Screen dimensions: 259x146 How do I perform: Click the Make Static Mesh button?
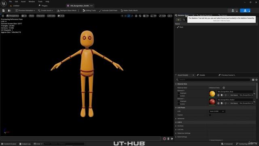(x=129, y=11)
